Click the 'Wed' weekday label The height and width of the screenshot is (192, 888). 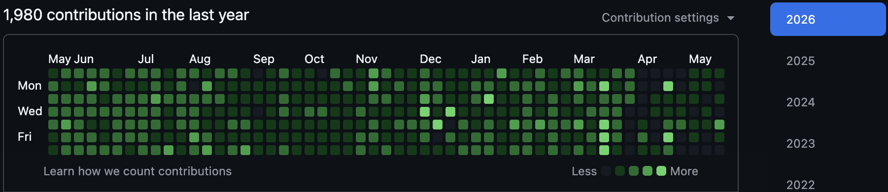click(x=30, y=111)
